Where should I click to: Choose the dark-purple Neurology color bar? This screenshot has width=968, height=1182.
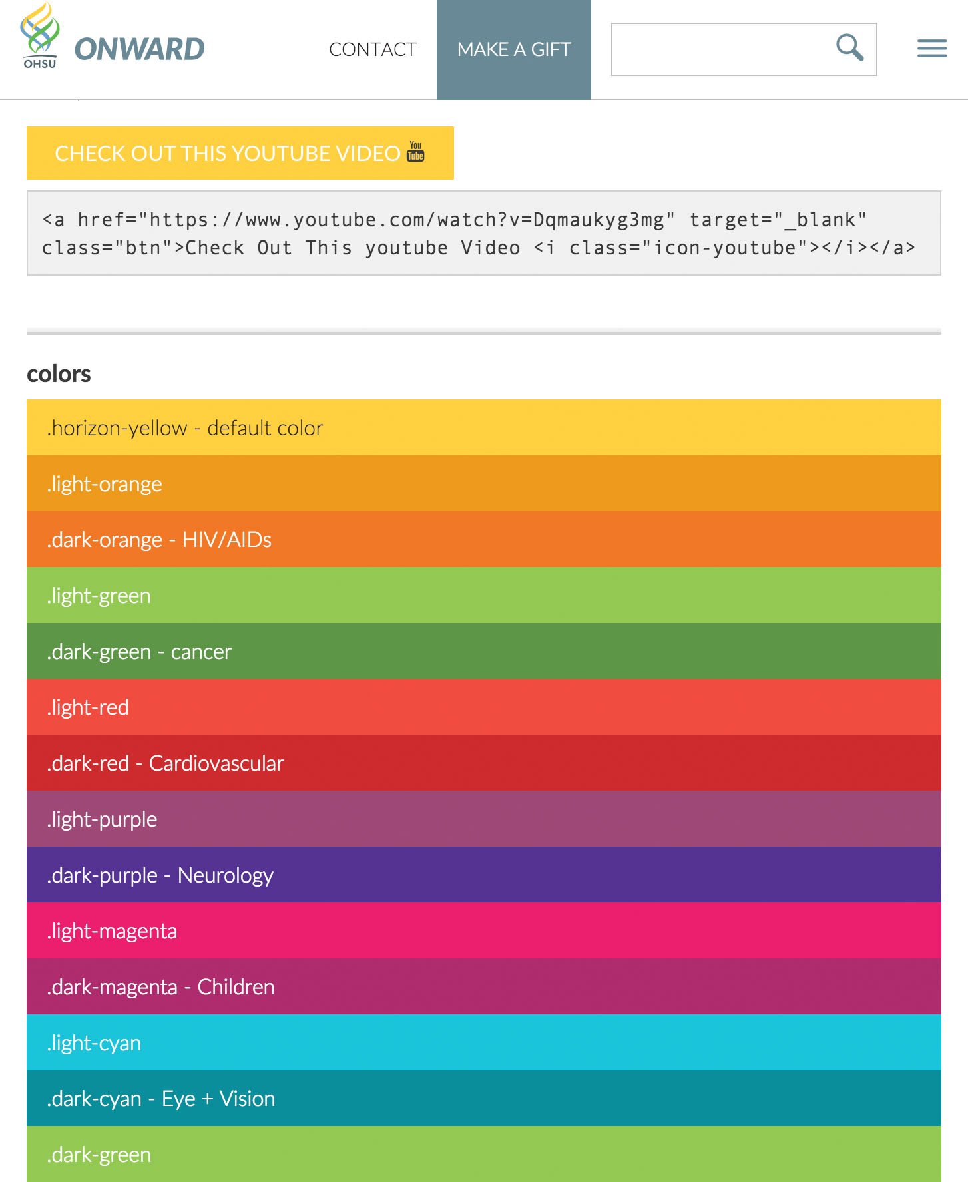pos(483,875)
